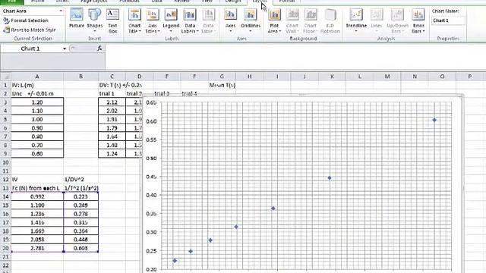This screenshot has height=273, width=486.
Task: Click cell 'Mean T(s)'
Action: pos(222,85)
